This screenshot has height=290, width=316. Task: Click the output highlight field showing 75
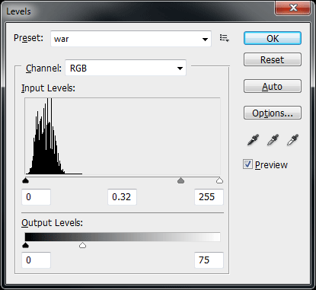pos(209,260)
